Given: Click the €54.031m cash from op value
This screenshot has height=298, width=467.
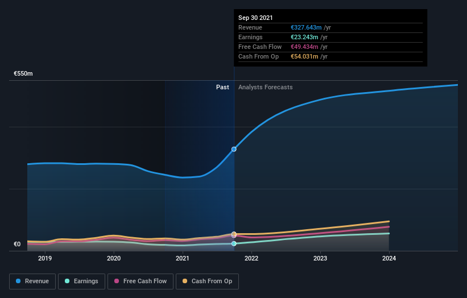Looking at the screenshot, I should point(304,56).
